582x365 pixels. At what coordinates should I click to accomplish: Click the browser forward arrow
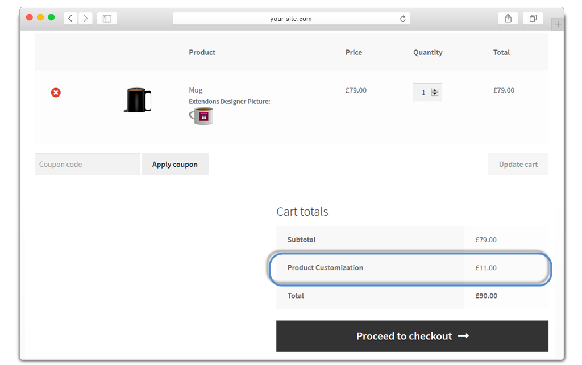[86, 18]
